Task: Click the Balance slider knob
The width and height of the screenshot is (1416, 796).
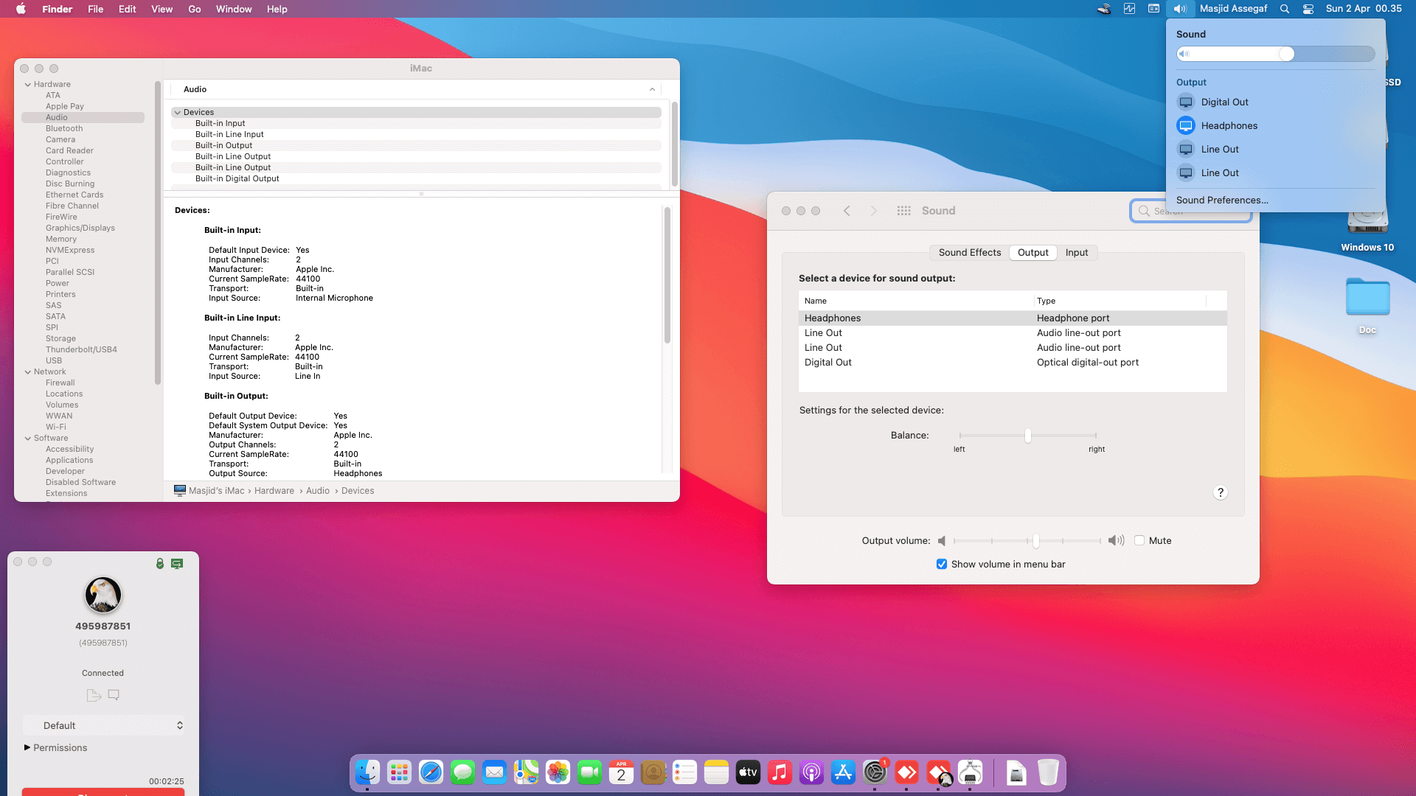Action: 1027,435
